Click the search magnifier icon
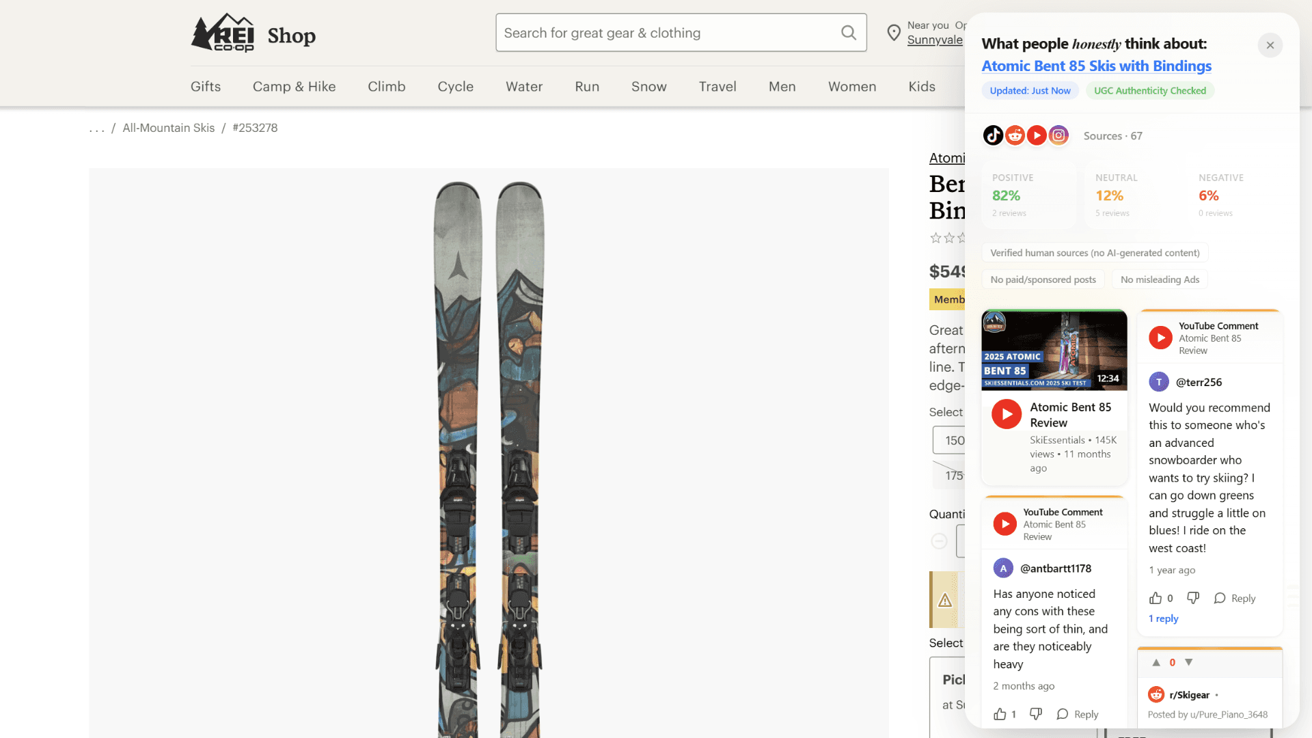The width and height of the screenshot is (1312, 738). (x=848, y=33)
